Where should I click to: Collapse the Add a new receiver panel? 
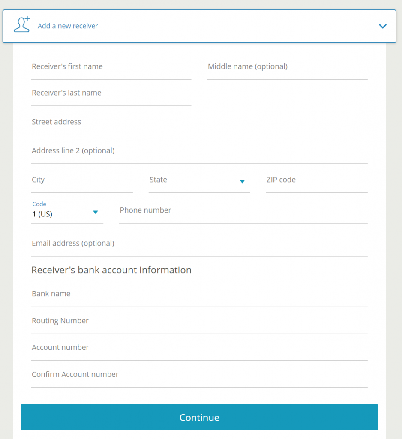(x=382, y=26)
